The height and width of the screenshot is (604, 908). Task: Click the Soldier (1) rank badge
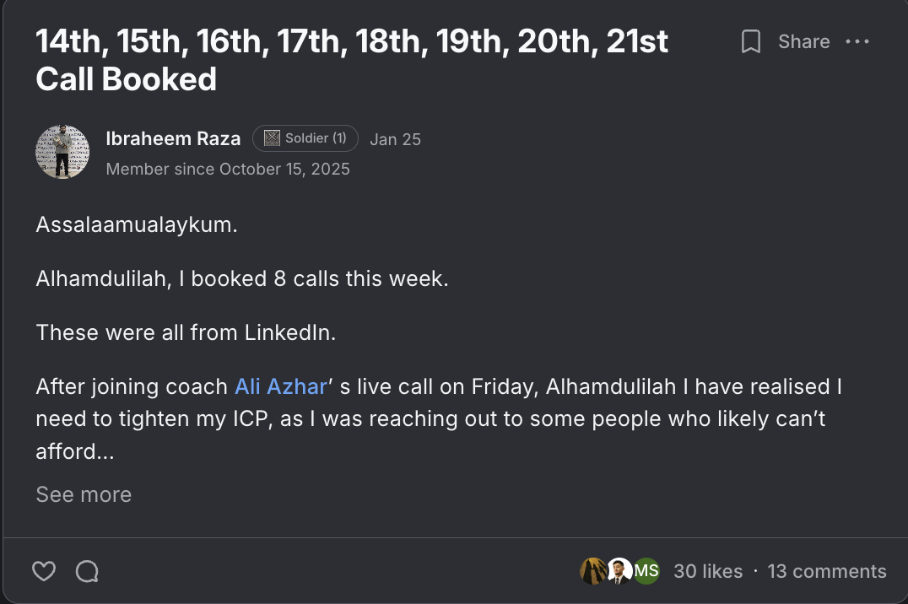305,138
